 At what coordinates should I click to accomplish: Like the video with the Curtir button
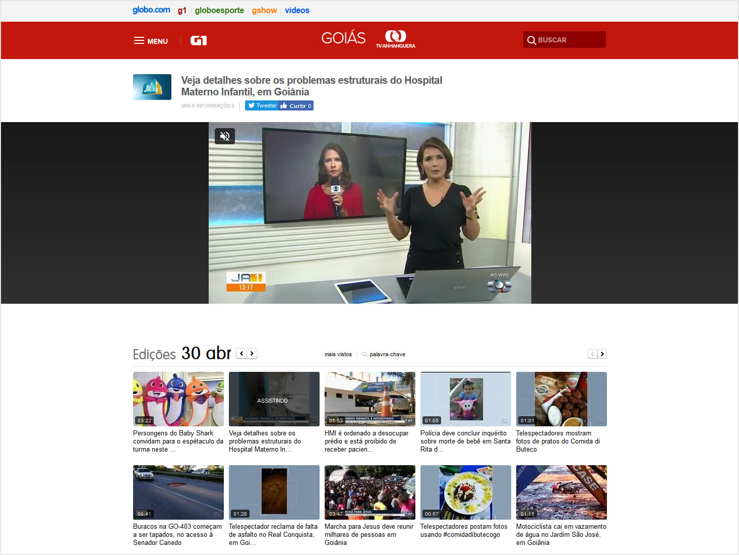tap(296, 105)
